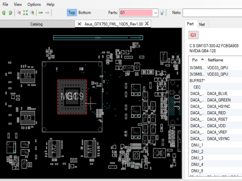Select the first VDD33_GPU net row

(215, 68)
